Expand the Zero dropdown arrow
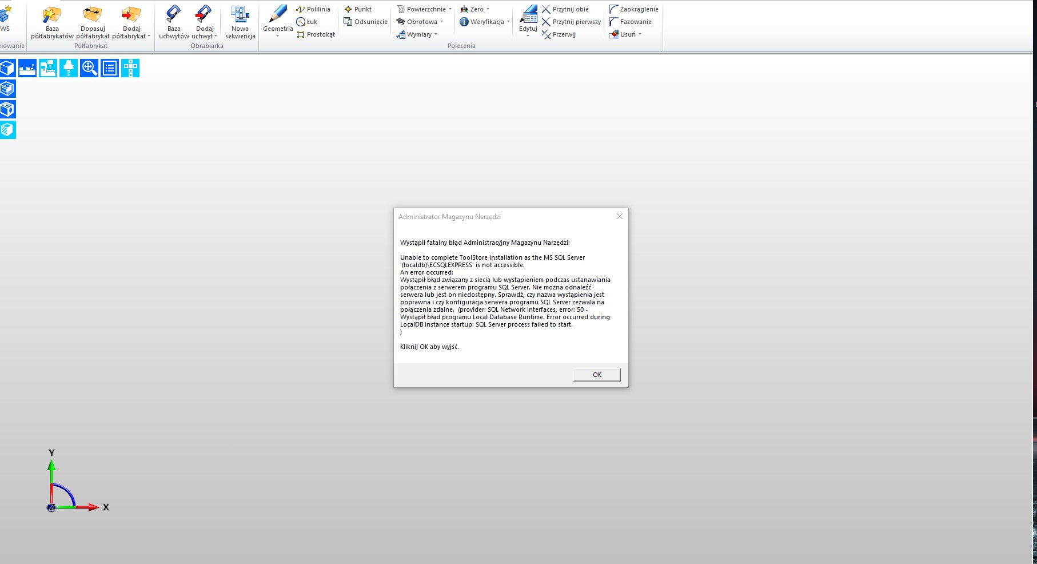The height and width of the screenshot is (564, 1037). [488, 9]
